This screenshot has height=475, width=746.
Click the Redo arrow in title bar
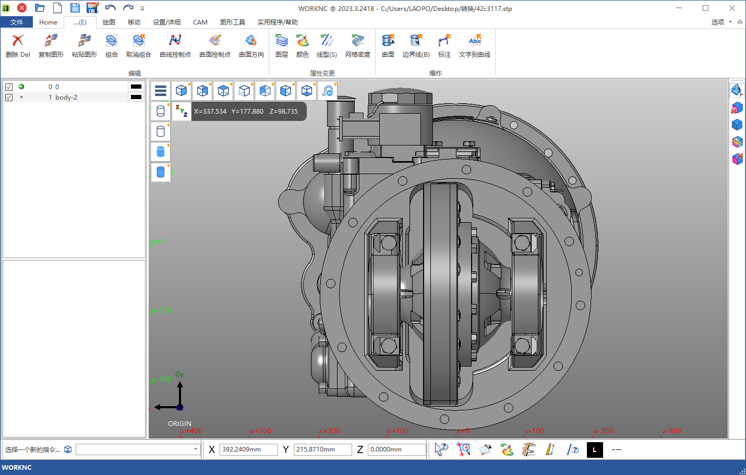(128, 8)
